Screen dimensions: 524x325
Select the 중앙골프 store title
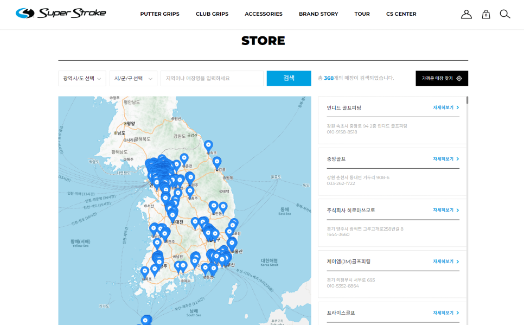[336, 159]
